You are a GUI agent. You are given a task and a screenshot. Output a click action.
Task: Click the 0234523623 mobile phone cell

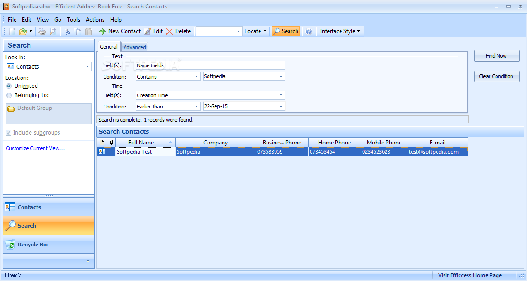point(384,152)
